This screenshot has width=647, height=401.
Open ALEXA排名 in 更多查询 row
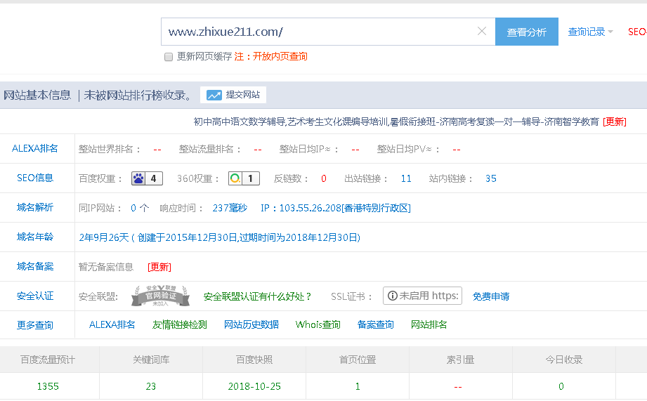(112, 324)
